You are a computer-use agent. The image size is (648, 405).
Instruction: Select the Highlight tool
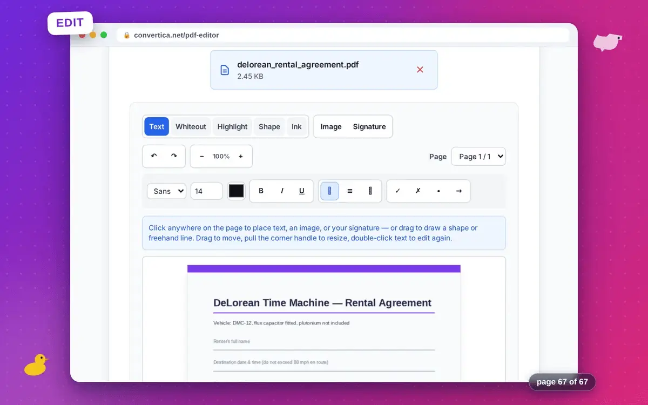point(232,126)
